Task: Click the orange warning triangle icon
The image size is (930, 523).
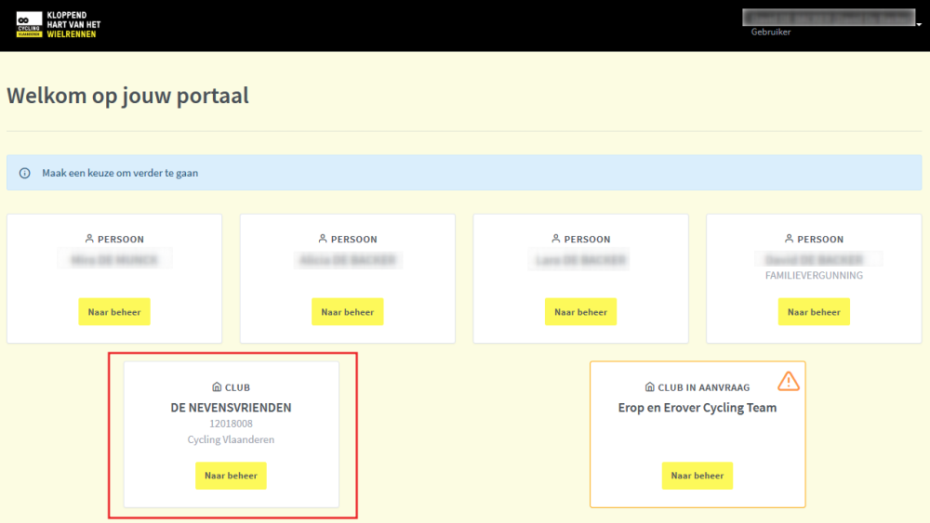Action: pyautogui.click(x=789, y=382)
